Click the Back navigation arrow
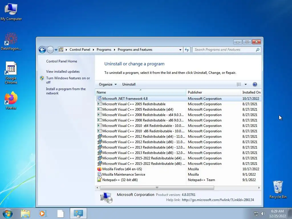The width and height of the screenshot is (292, 219). pos(42,50)
